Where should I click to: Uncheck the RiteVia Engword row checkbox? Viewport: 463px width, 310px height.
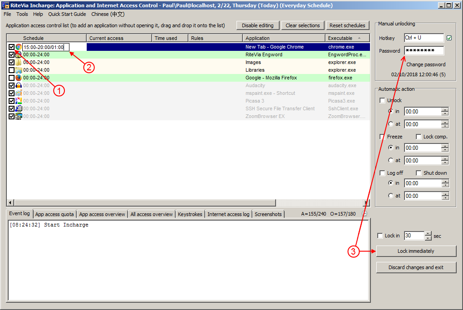pos(11,54)
